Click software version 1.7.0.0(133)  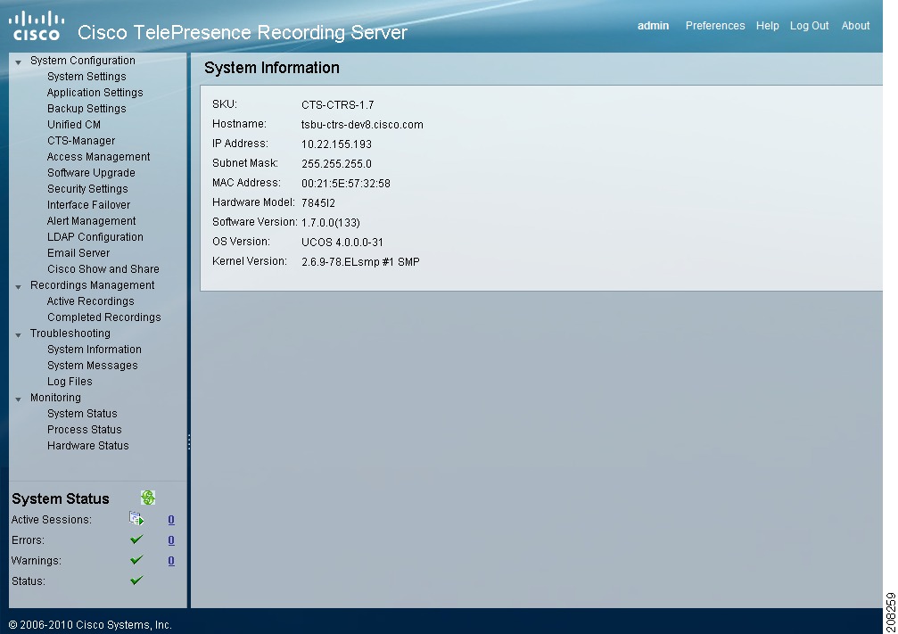(331, 222)
